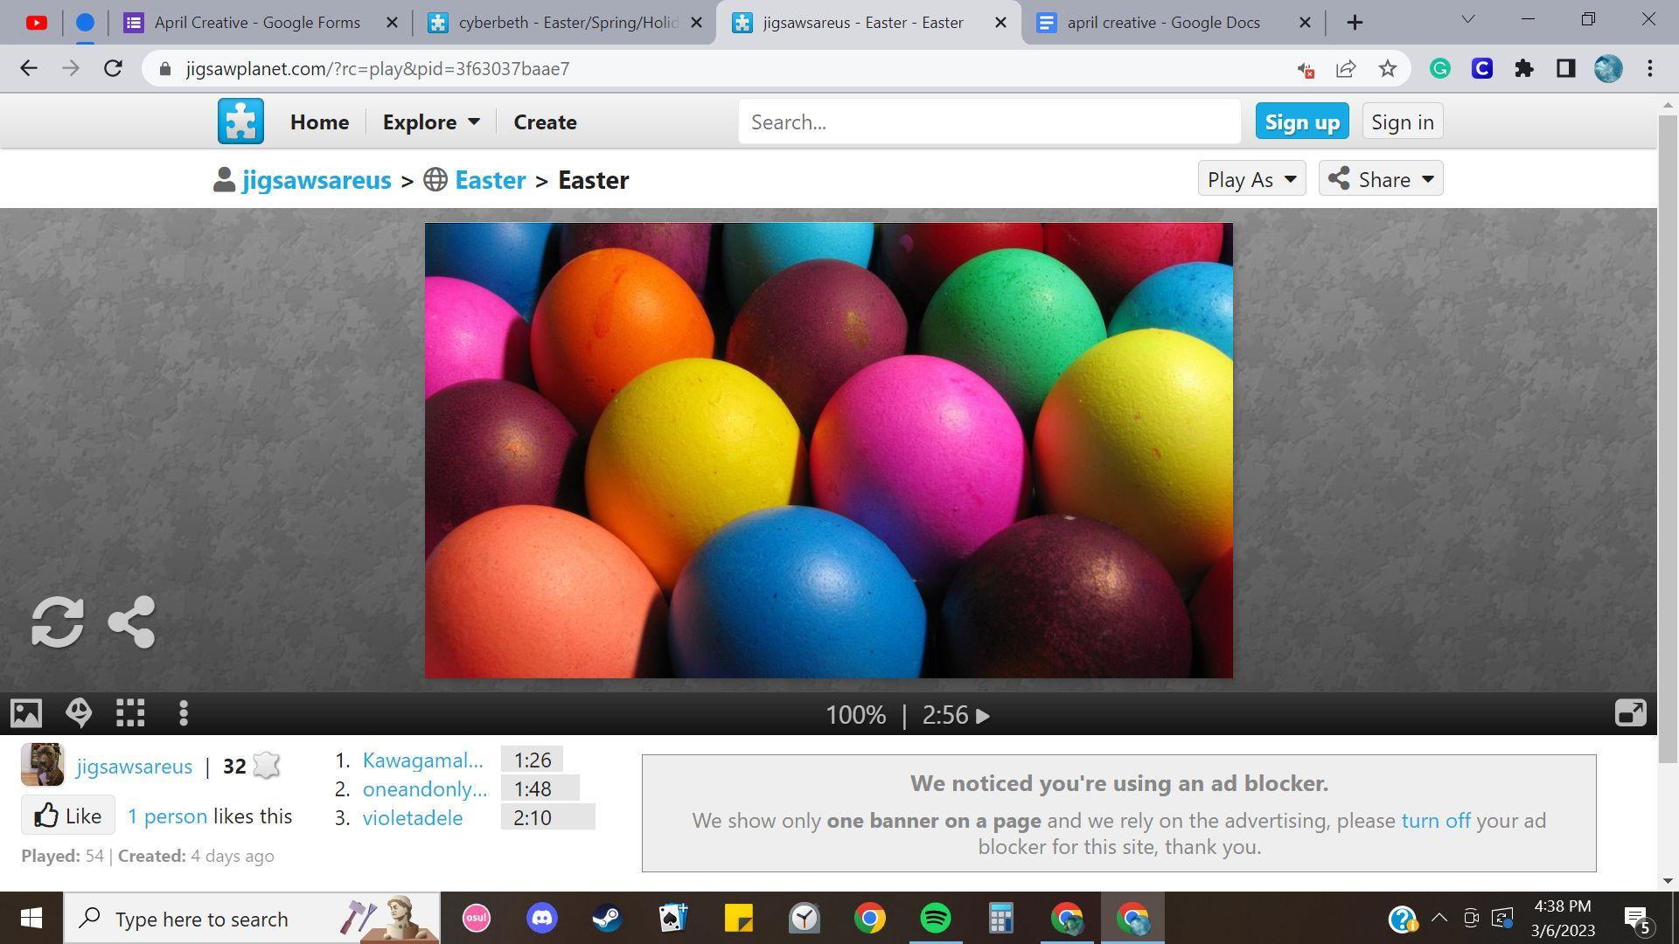
Task: Enter fullscreen mode via bottom-right icon
Action: click(x=1630, y=713)
